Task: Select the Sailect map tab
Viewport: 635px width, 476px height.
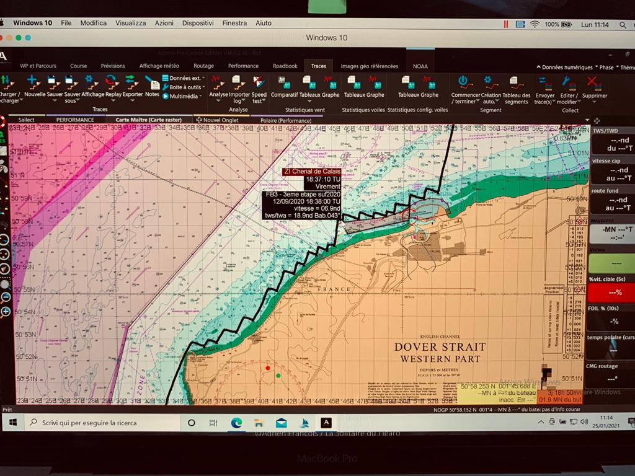Action: click(26, 120)
